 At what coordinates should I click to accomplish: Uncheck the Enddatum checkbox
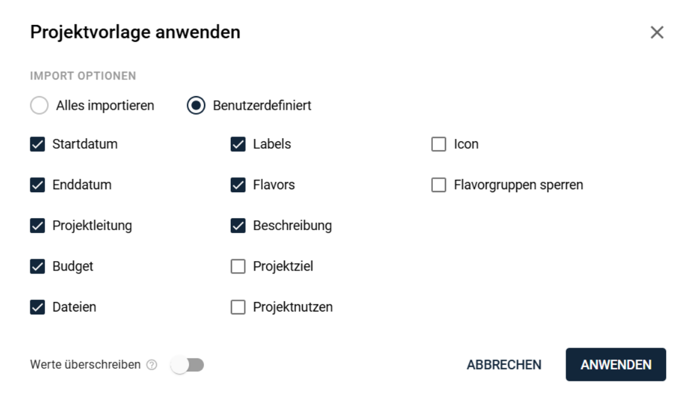pos(37,185)
